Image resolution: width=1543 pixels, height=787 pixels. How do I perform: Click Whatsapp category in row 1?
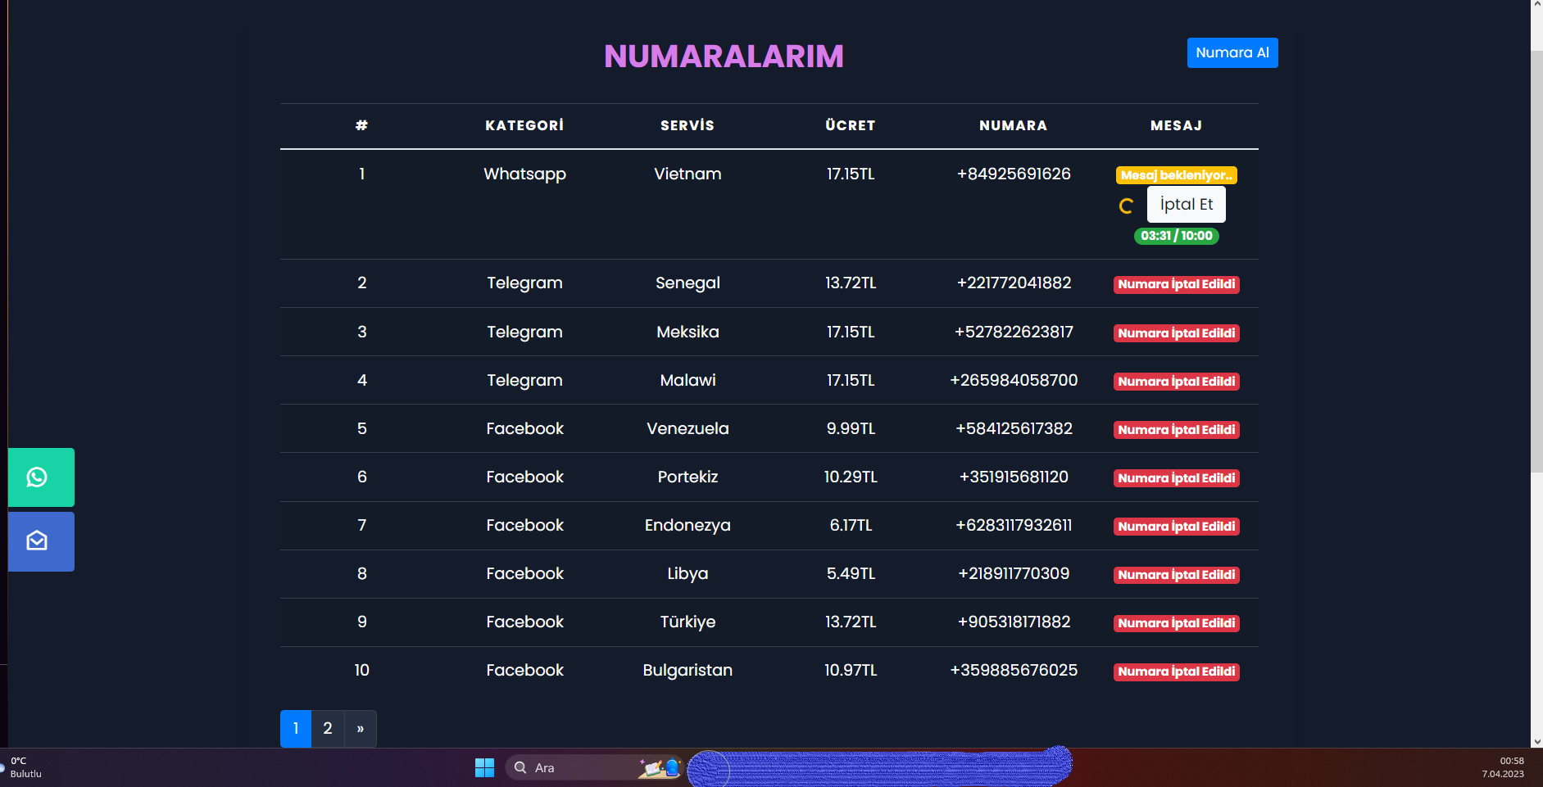pos(524,174)
